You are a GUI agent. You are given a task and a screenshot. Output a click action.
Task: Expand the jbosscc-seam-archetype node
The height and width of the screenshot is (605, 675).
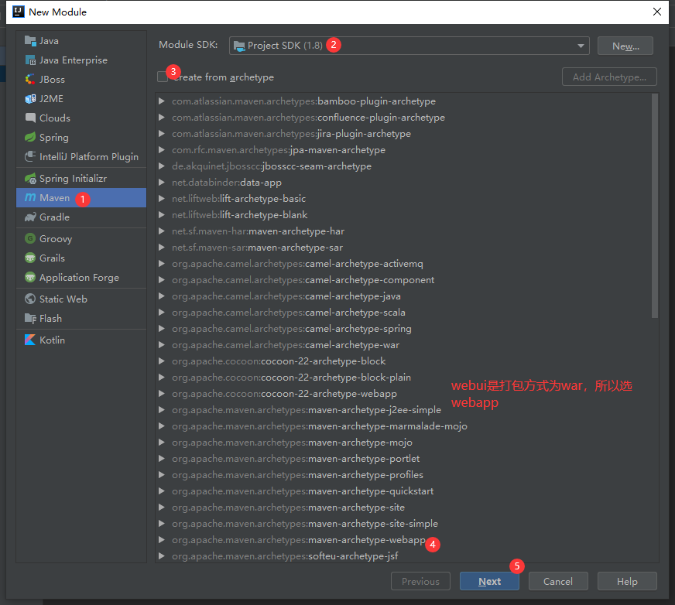click(162, 166)
